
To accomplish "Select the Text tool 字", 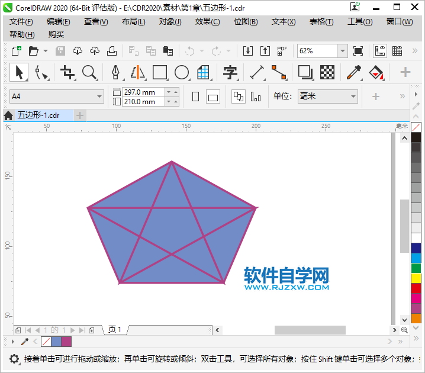I will 230,73.
